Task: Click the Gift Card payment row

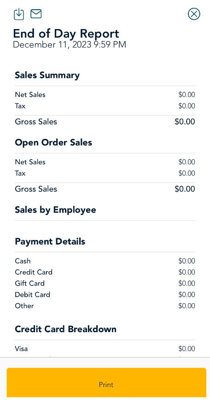Action: (105, 283)
